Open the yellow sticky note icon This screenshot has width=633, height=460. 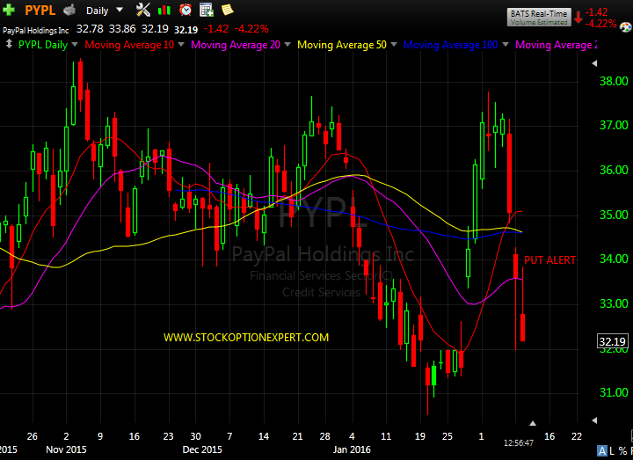[228, 10]
